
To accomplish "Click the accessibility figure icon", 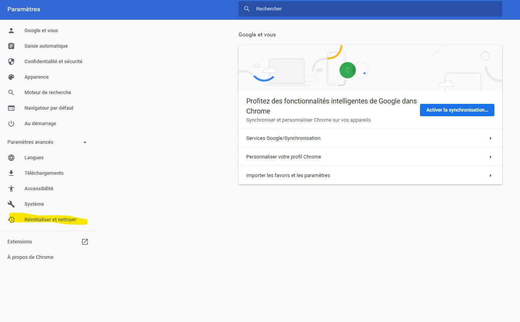I will pyautogui.click(x=11, y=189).
